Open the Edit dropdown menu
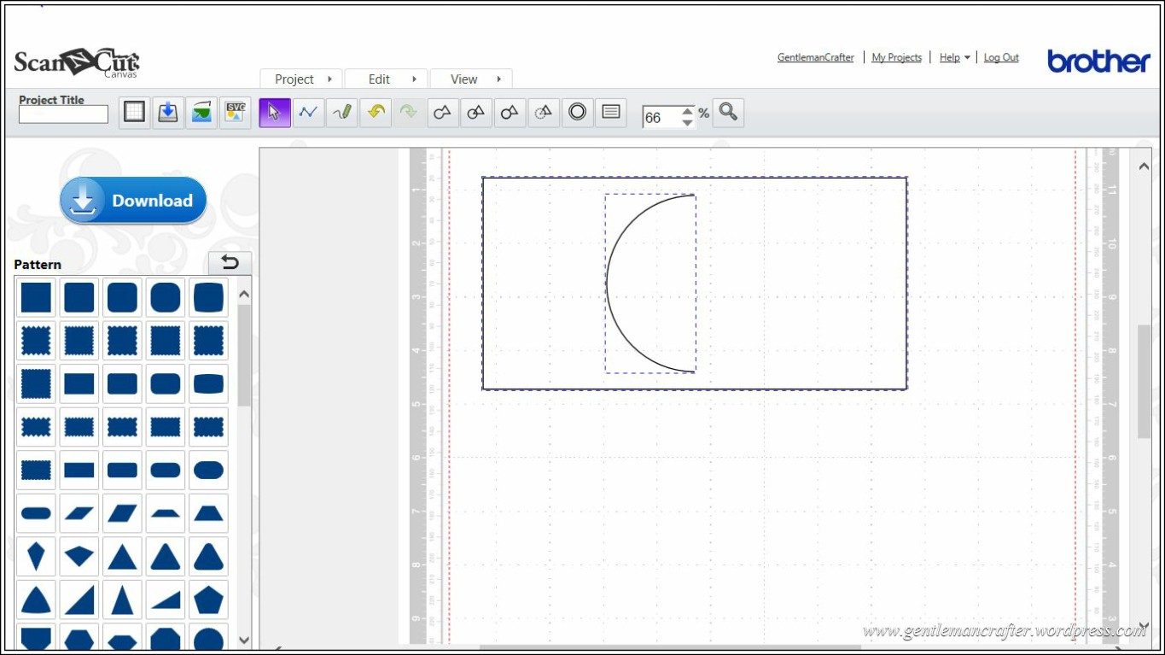The width and height of the screenshot is (1165, 655). point(386,79)
